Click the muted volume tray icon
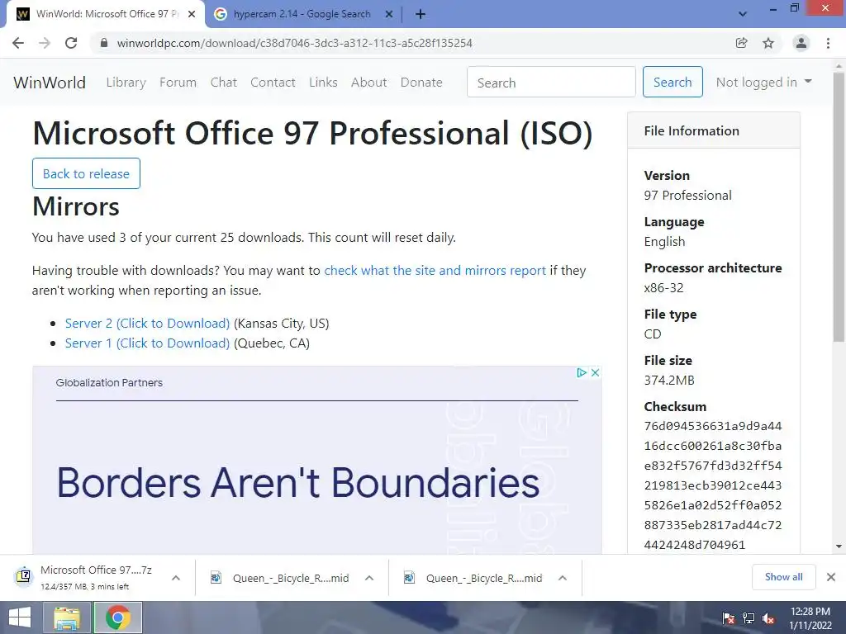Image resolution: width=846 pixels, height=634 pixels. [x=768, y=618]
